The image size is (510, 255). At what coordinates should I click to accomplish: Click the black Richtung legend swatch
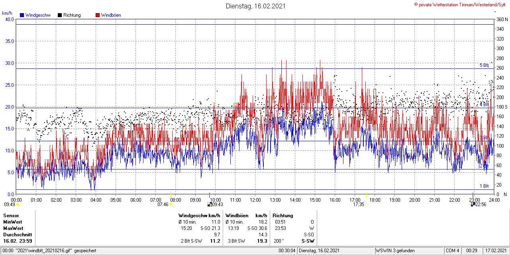[x=60, y=15]
